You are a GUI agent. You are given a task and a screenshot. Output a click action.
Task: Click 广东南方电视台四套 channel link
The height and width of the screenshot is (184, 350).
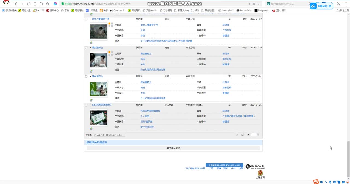[238, 116]
